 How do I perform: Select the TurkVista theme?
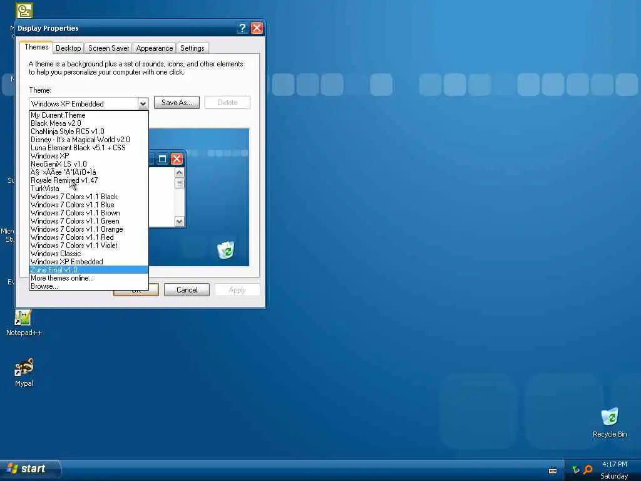(89, 189)
